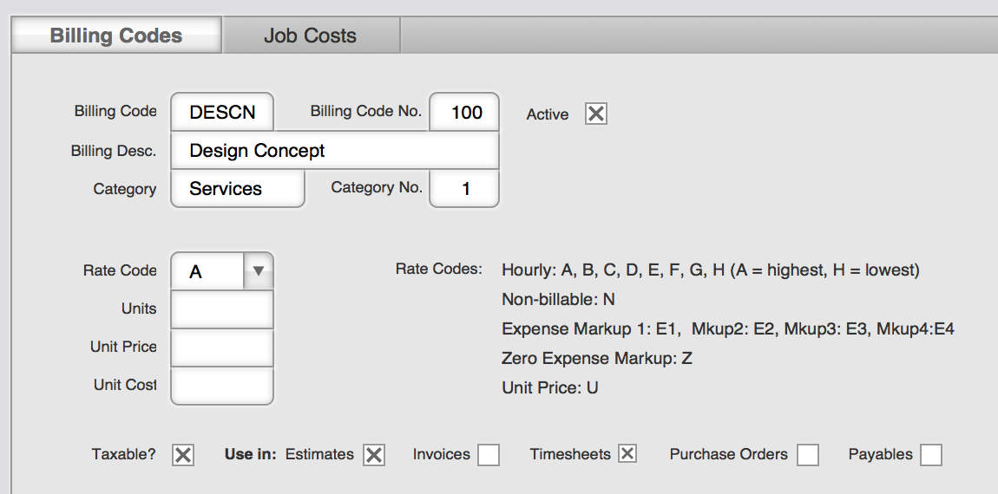The image size is (998, 494).
Task: Click the 'Category No.' label
Action: (x=376, y=187)
